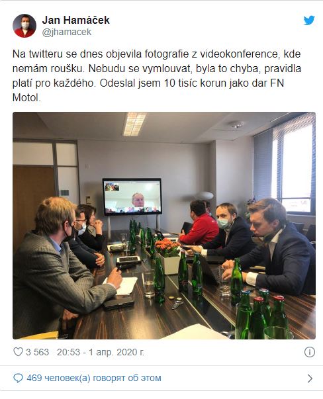The width and height of the screenshot is (323, 399).
Task: Click the orange flowers in the photo
Action: [x=167, y=247]
